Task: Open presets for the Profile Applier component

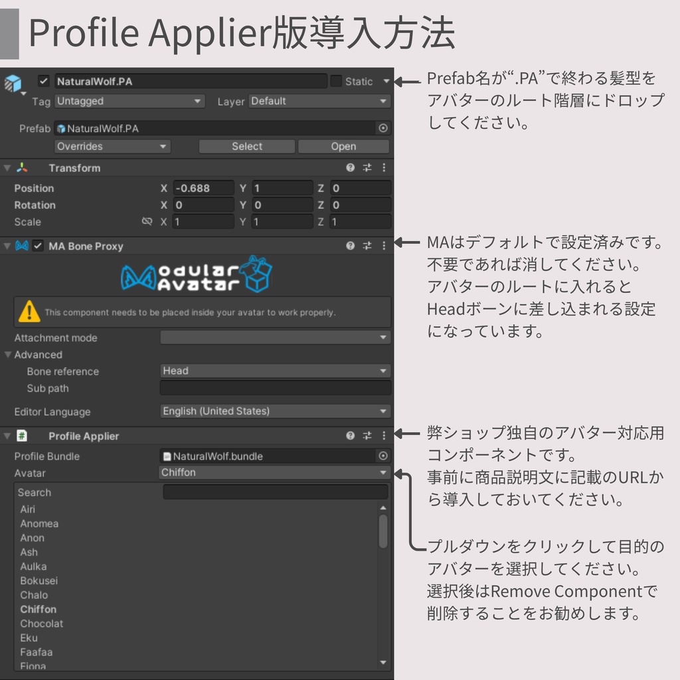Action: tap(369, 436)
